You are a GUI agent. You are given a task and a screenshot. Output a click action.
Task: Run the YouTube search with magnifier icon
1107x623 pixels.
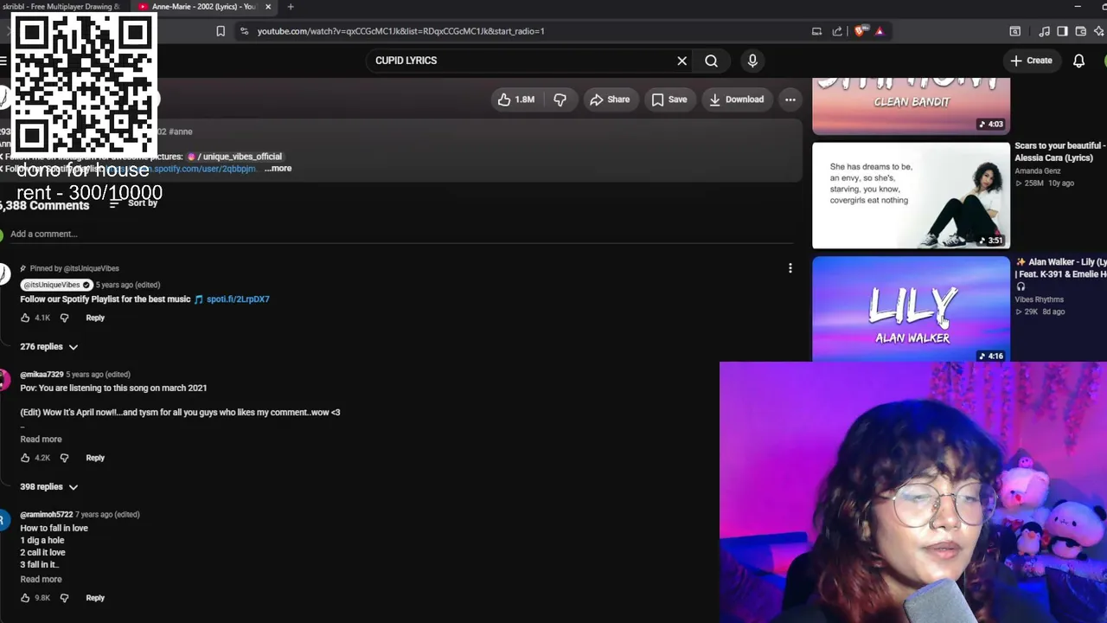coord(711,61)
